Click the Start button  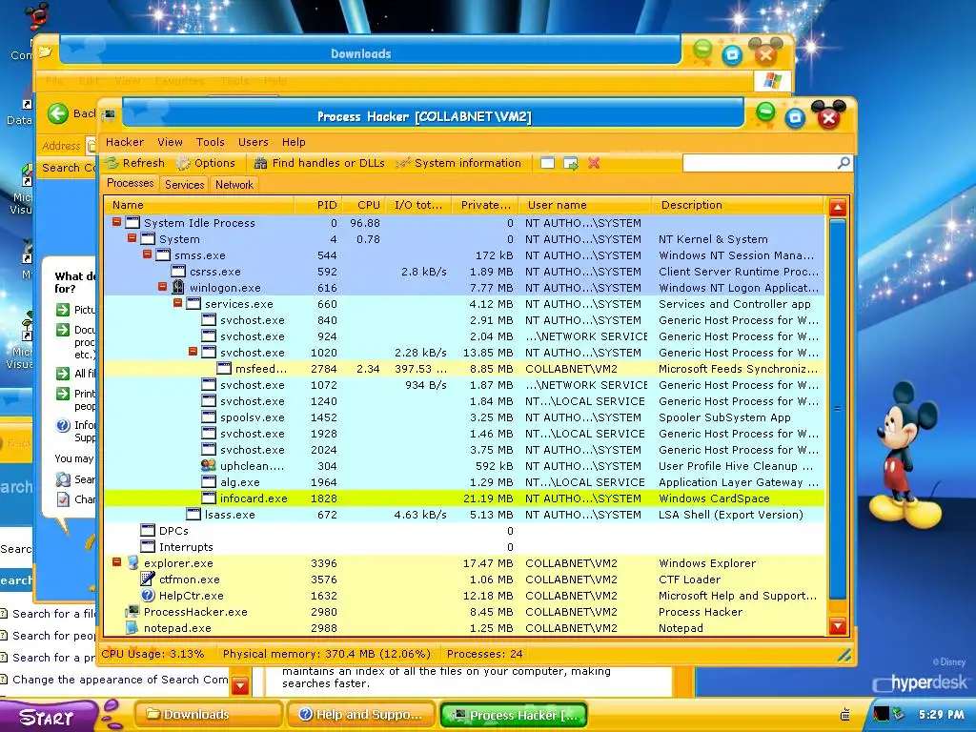pos(48,717)
